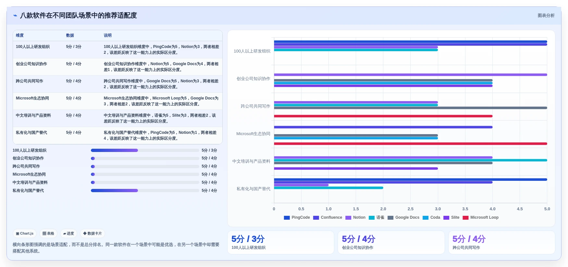Click the 5.0 value on the chart x-axis
This screenshot has height=267, width=568.
547,209
